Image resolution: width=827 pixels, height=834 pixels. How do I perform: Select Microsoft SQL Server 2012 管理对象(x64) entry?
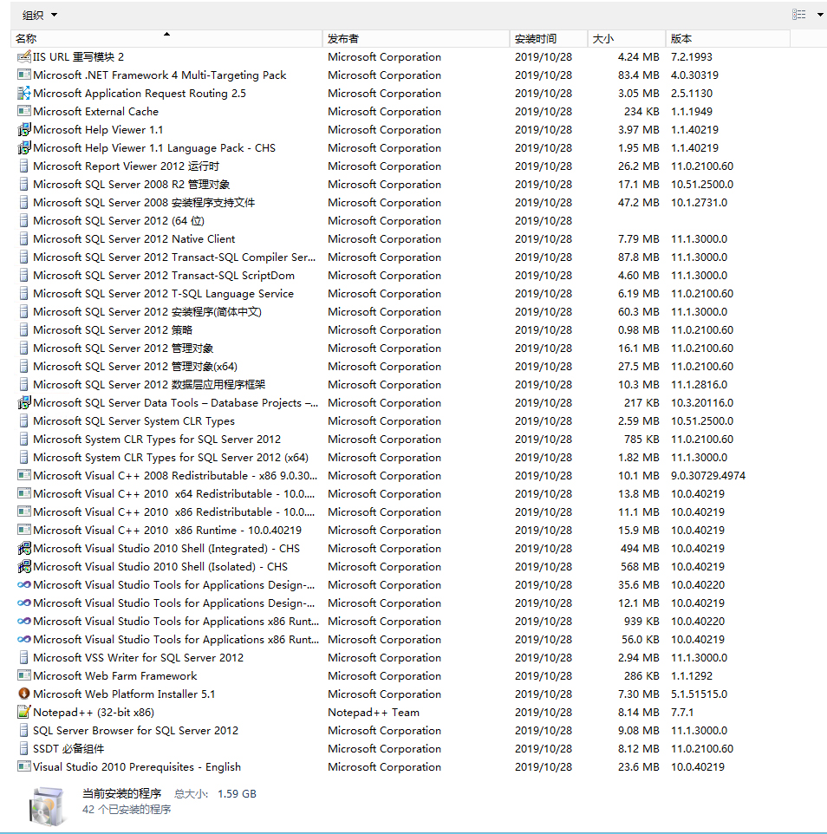[135, 366]
